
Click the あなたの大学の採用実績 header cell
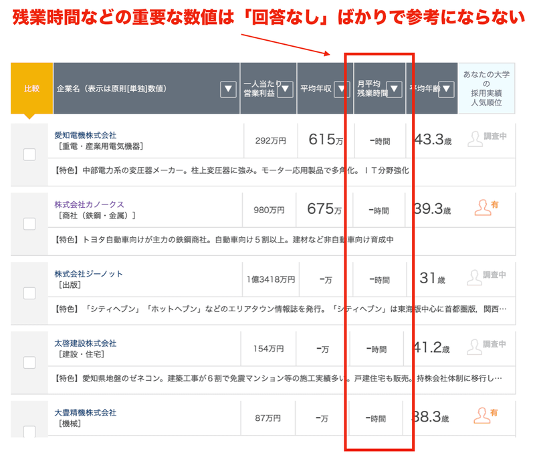(486, 88)
